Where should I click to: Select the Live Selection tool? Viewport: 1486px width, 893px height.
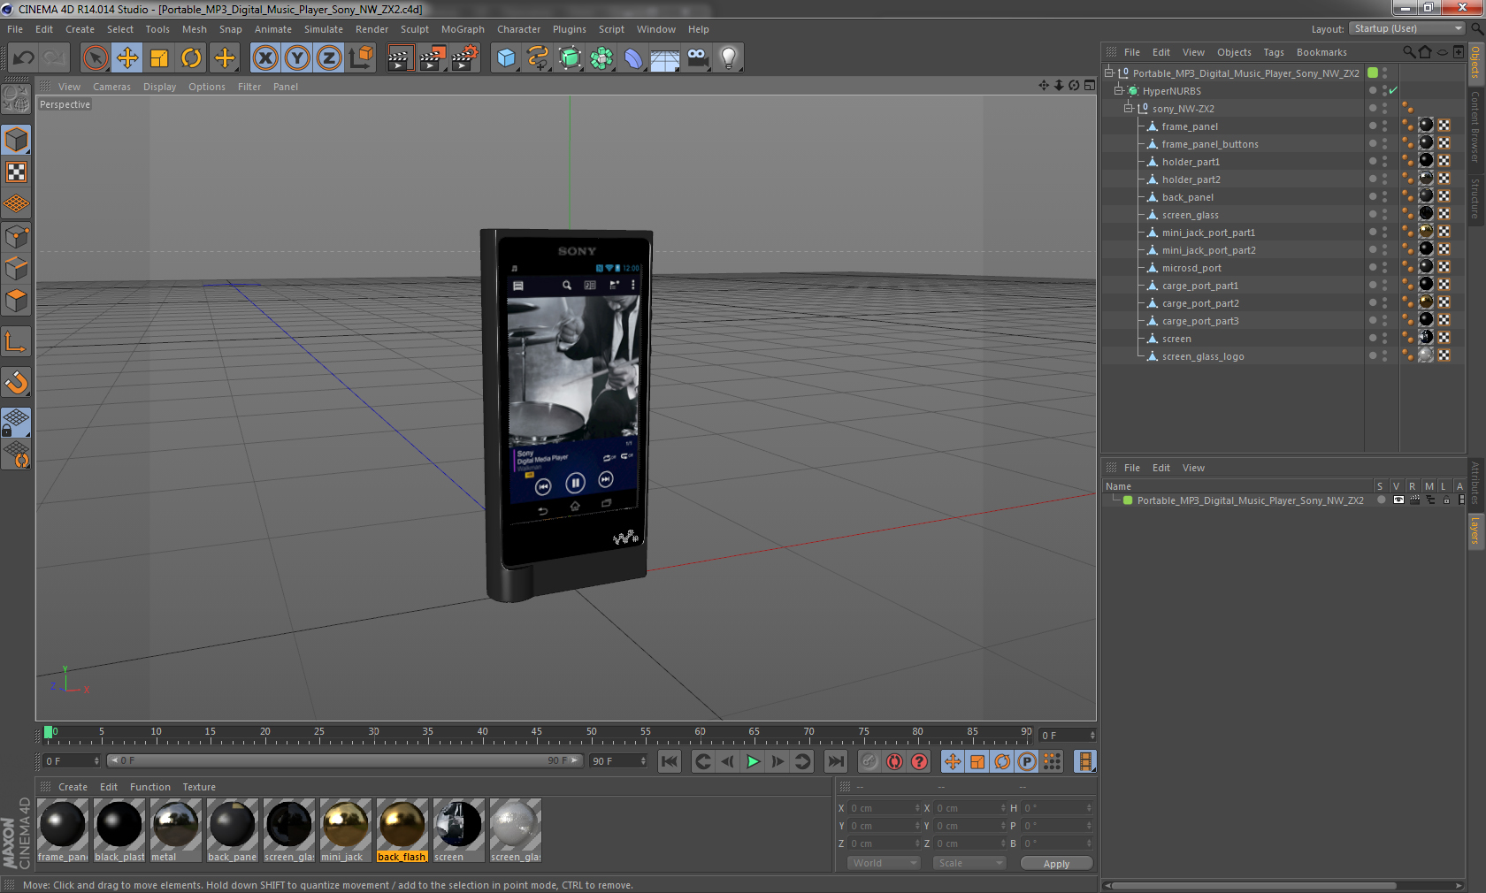pyautogui.click(x=96, y=58)
